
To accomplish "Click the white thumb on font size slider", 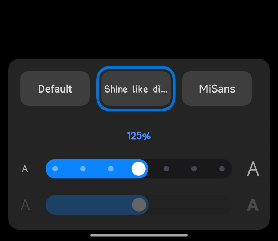I will 139,169.
